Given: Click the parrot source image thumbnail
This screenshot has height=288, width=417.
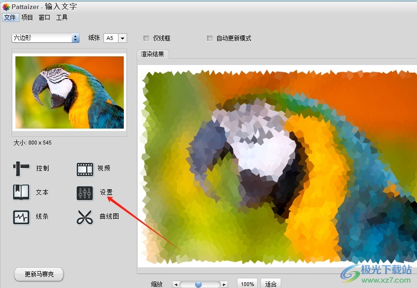Looking at the screenshot, I should tap(69, 92).
